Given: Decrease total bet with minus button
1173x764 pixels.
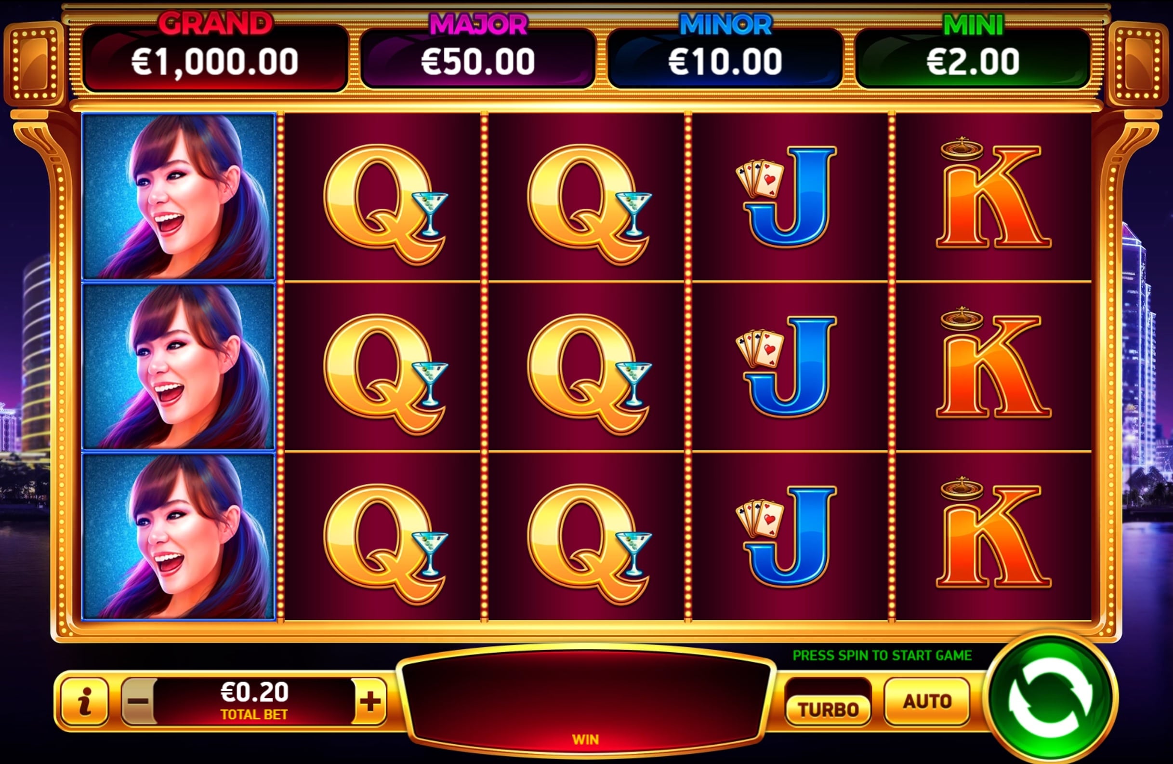Looking at the screenshot, I should point(140,701).
